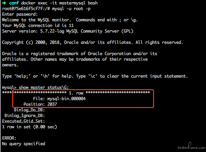Click the mysql -u root -p command
The height and width of the screenshot is (152, 206).
click(x=71, y=9)
